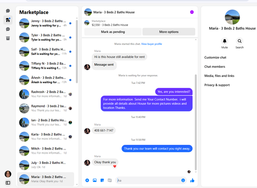Click the unread blue dot on Añesh's chat
The width and height of the screenshot is (257, 188).
click(x=70, y=80)
